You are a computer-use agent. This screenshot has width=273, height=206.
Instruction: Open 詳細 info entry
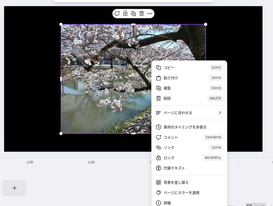click(167, 203)
